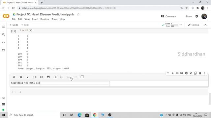Screen dimensions: 211x118
Task: Close text cell editor icon
Action: [x=191, y=73]
